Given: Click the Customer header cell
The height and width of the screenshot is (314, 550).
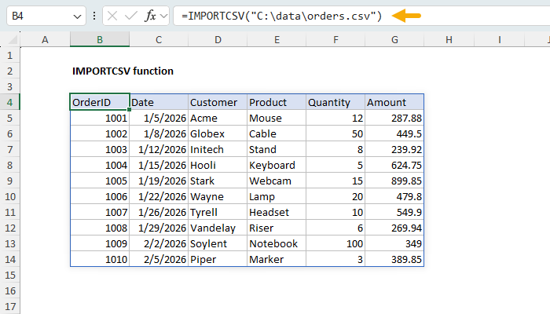Looking at the screenshot, I should (x=218, y=102).
